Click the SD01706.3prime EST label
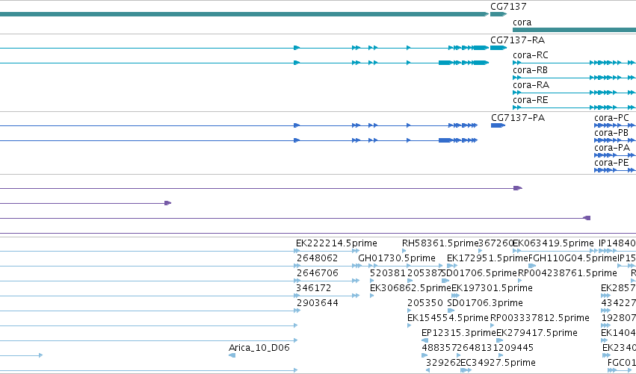Screen dimensions: 636x374 pos(485,303)
